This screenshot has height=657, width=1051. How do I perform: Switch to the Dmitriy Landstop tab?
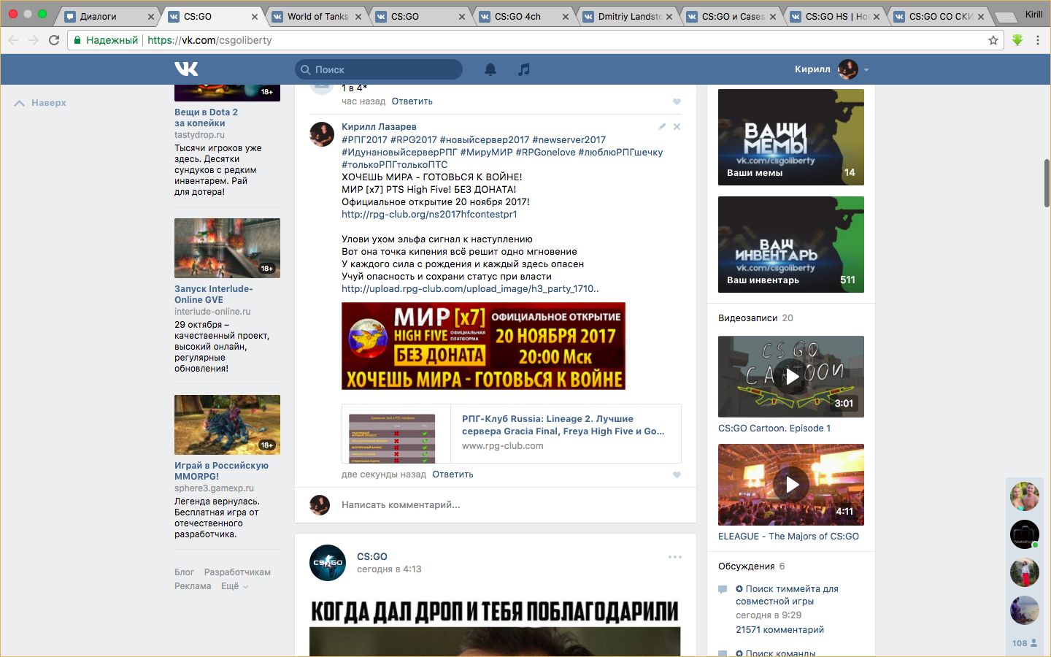click(x=628, y=16)
